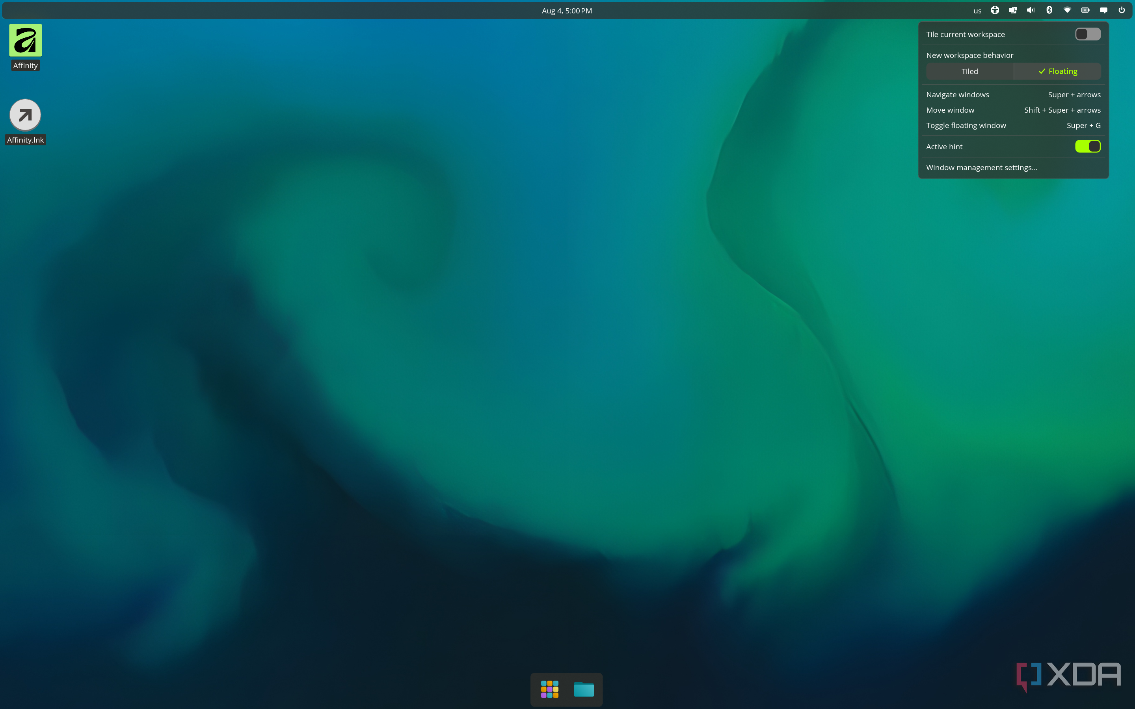Click the 'Toggle floating window' shortcut row
The image size is (1135, 709).
1013,126
